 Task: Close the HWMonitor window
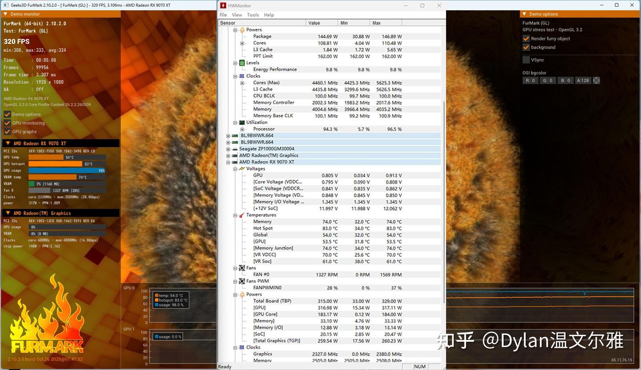(x=439, y=5)
